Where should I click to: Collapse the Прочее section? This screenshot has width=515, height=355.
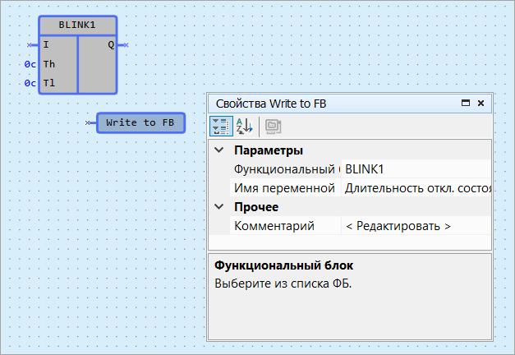coord(218,207)
